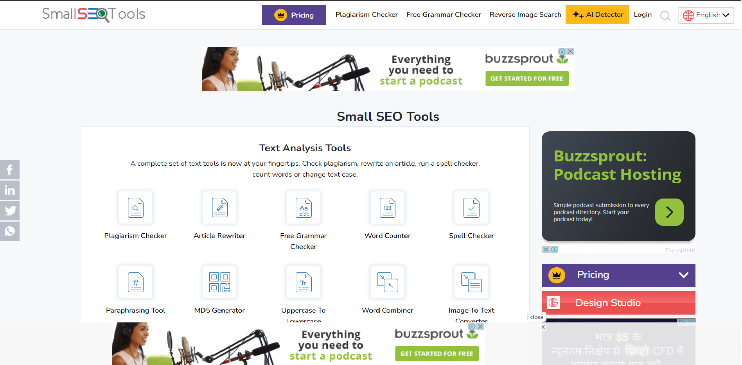Click the Buzzsprout attribution text under ad
Screen dimensions: 742x365
coord(681,250)
